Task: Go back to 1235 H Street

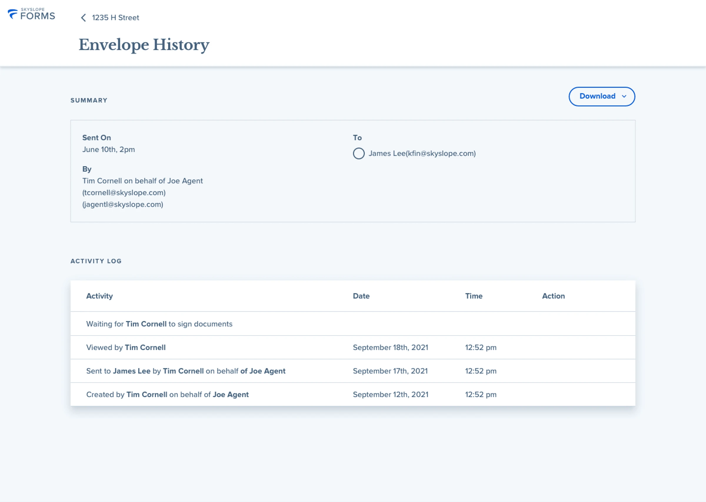Action: [115, 18]
